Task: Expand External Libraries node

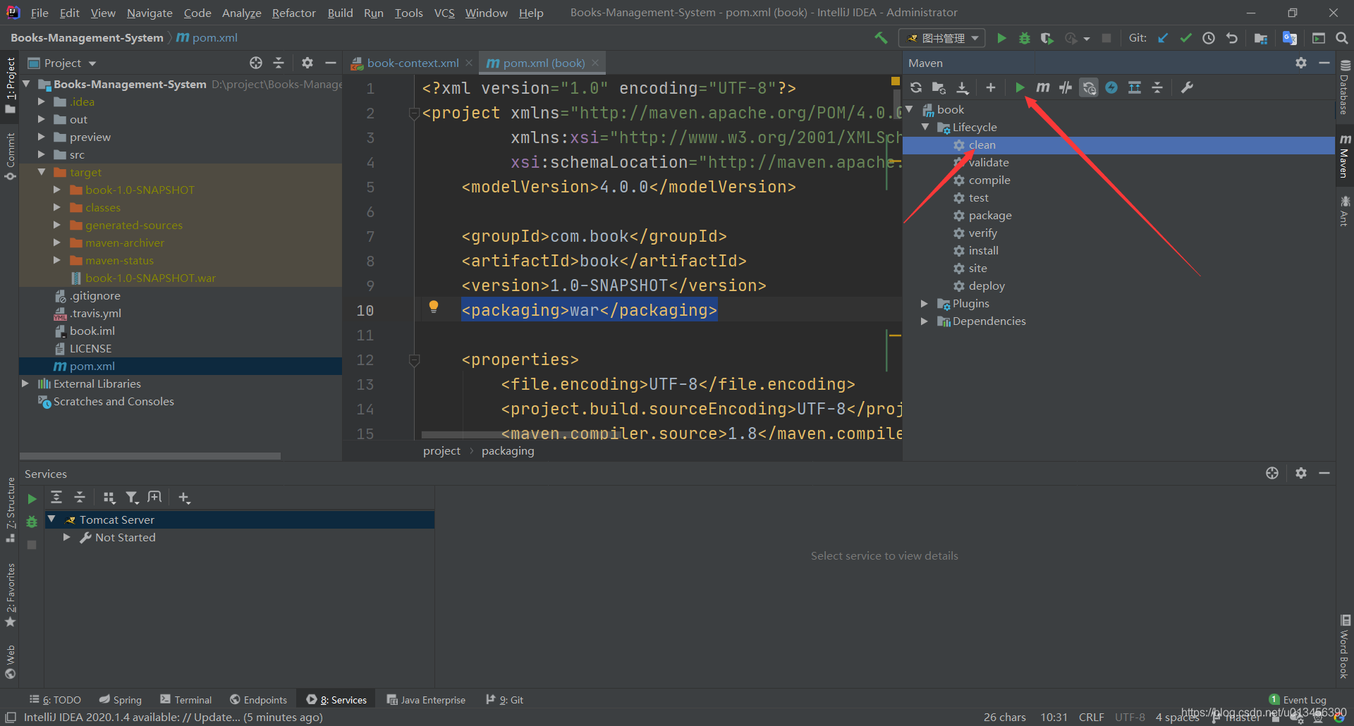Action: point(25,383)
